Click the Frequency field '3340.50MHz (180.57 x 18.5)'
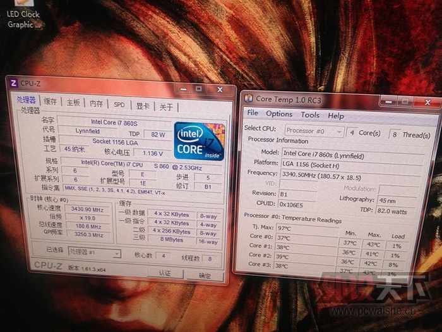The height and width of the screenshot is (332, 442). pyautogui.click(x=350, y=176)
